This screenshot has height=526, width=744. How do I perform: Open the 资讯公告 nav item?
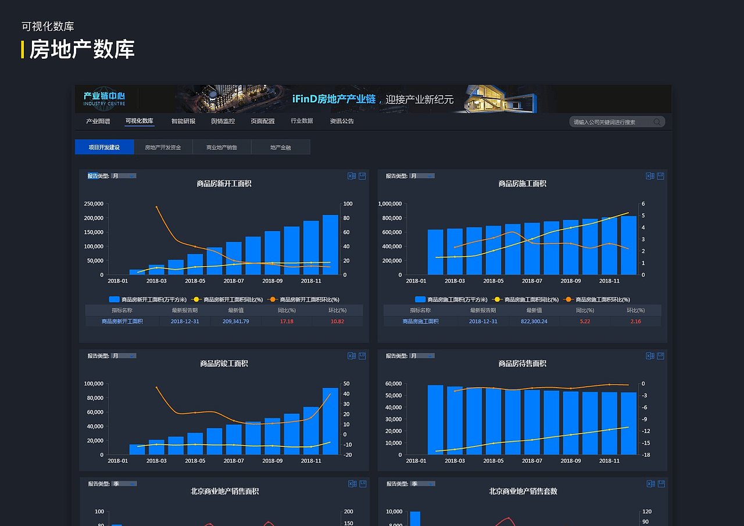pos(342,121)
